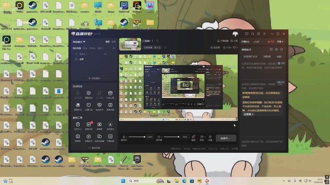Open Microsoft Edge from the taskbar

184,181
